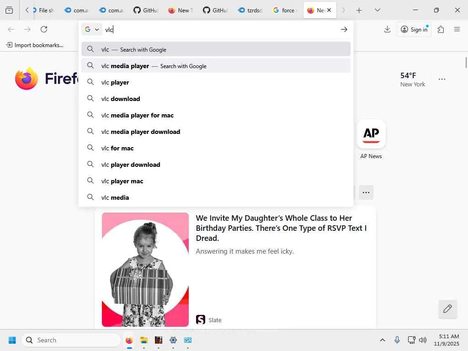Open the Extensions puzzle icon

pos(441,29)
